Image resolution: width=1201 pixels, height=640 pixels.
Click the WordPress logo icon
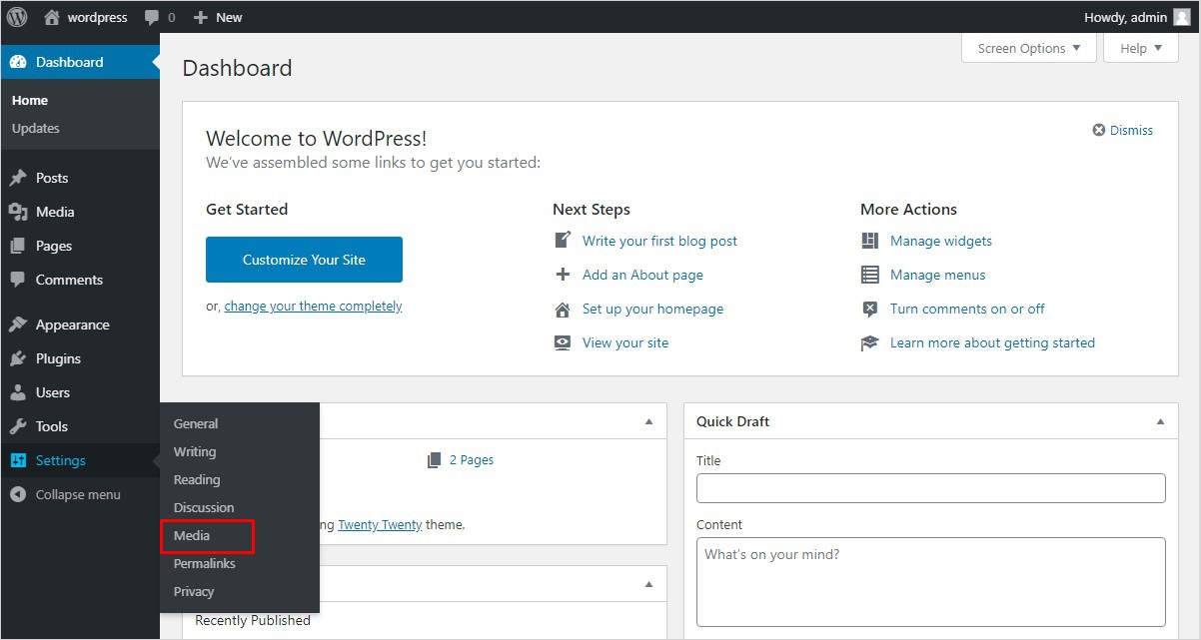click(17, 17)
